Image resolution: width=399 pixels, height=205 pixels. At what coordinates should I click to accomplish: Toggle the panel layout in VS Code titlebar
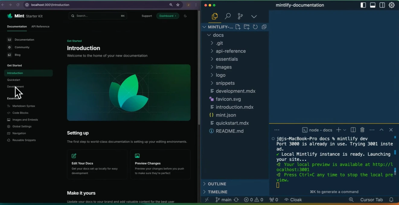click(x=372, y=5)
